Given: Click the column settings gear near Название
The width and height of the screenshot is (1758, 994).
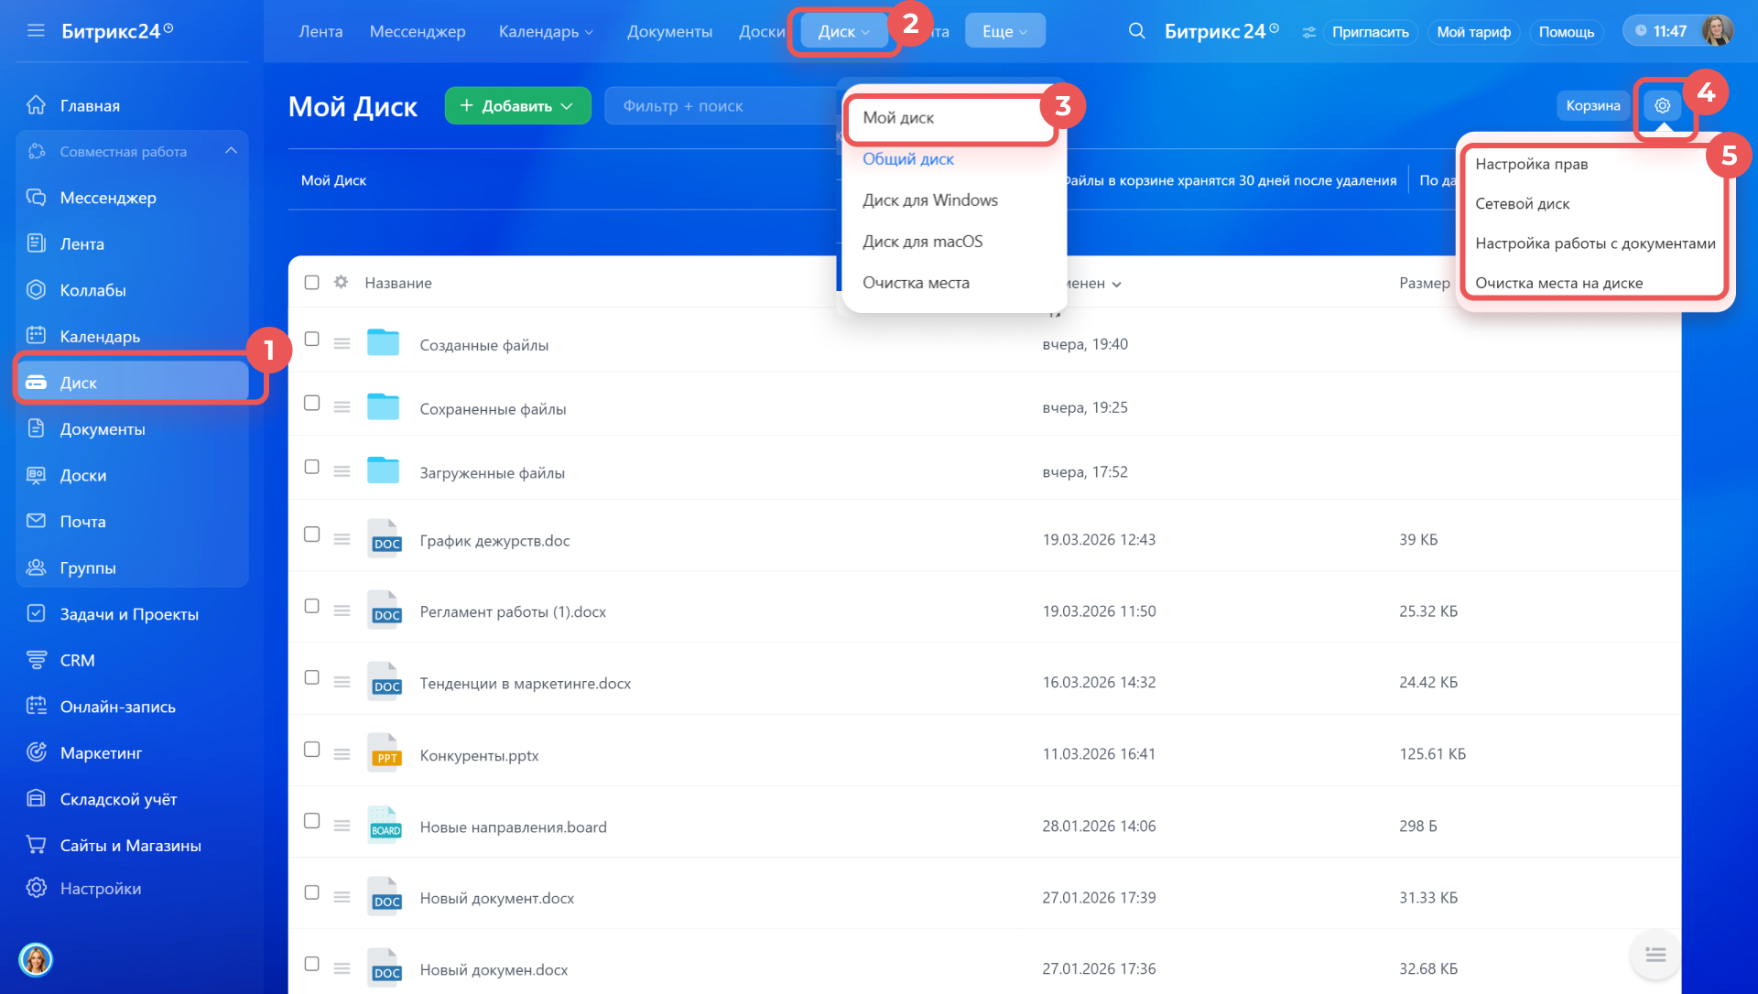Looking at the screenshot, I should click(x=341, y=283).
